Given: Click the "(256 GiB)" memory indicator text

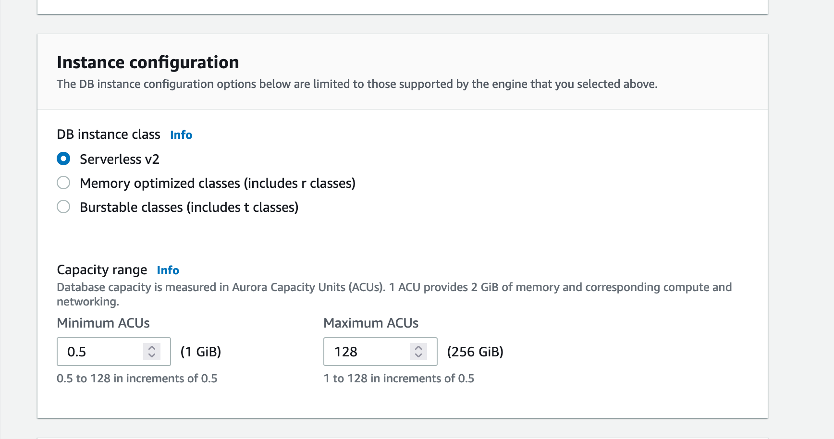Looking at the screenshot, I should click(475, 352).
